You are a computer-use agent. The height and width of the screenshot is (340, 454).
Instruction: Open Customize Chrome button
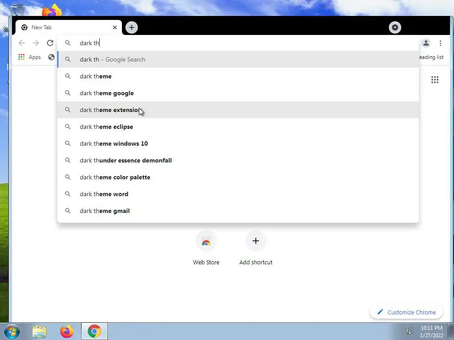[x=406, y=312]
